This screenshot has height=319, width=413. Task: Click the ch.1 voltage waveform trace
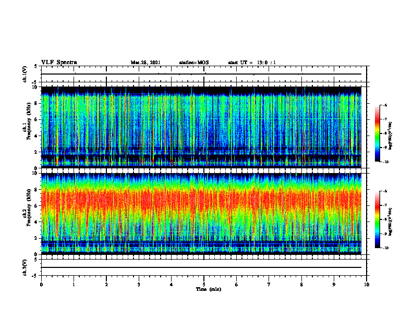click(x=201, y=74)
